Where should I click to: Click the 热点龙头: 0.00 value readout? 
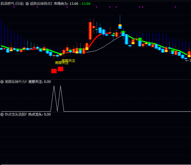[x=40, y=114]
